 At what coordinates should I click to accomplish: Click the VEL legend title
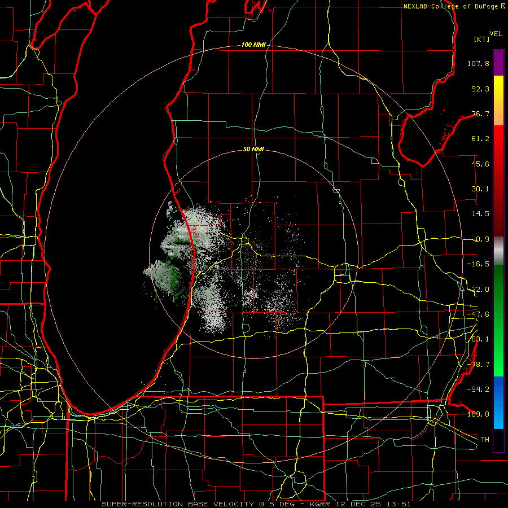point(496,34)
